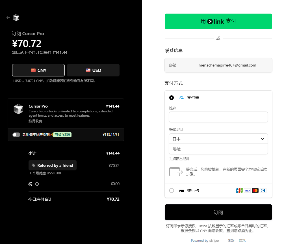Viewport: 284px width, 244px height.
Task: Click the Cursor Pro product cube icon
Action: (x=18, y=109)
